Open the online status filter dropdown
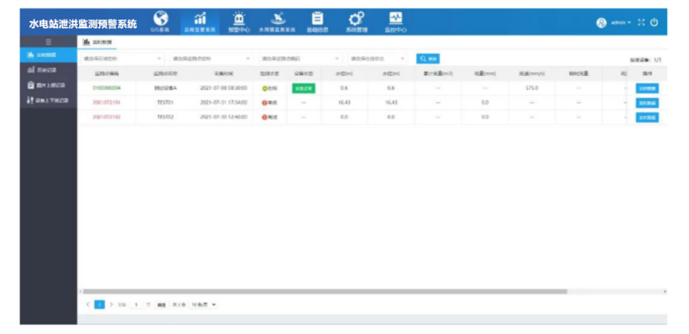The height and width of the screenshot is (334, 689). click(377, 59)
